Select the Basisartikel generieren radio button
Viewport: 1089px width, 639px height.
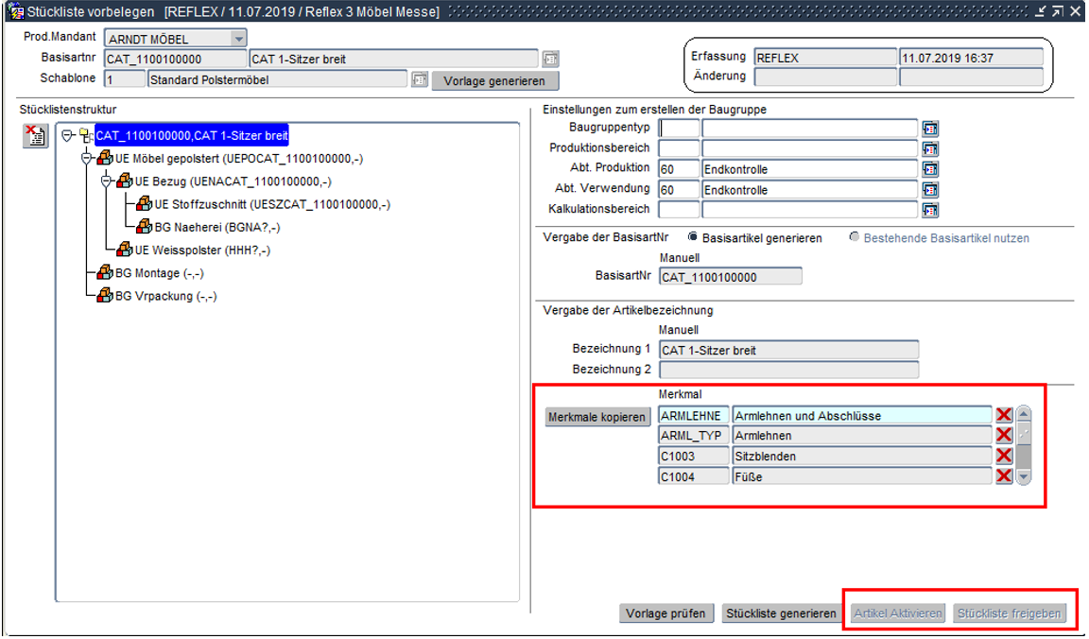point(693,238)
